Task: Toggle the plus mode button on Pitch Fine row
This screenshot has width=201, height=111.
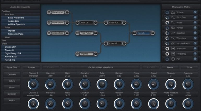Action: point(195,17)
